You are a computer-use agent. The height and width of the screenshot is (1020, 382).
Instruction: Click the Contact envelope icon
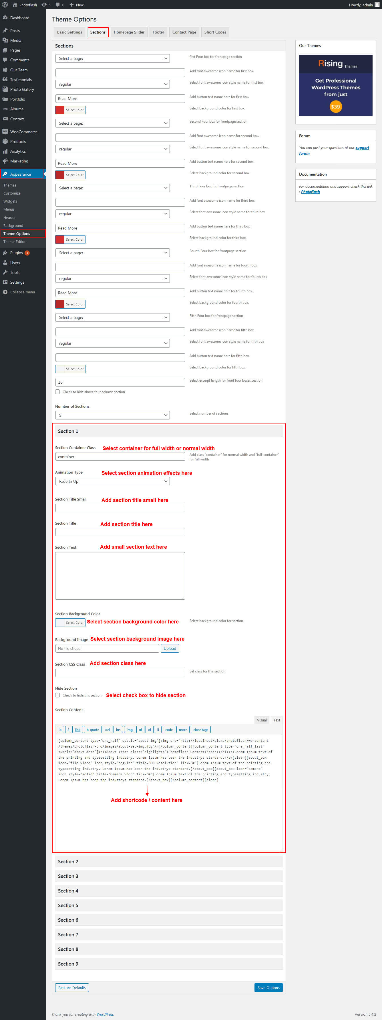tap(5, 119)
